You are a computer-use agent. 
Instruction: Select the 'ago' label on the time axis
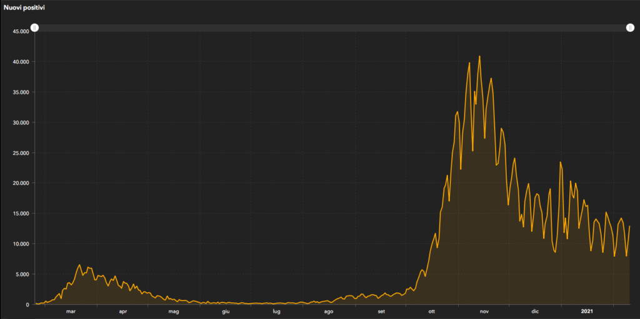329,311
